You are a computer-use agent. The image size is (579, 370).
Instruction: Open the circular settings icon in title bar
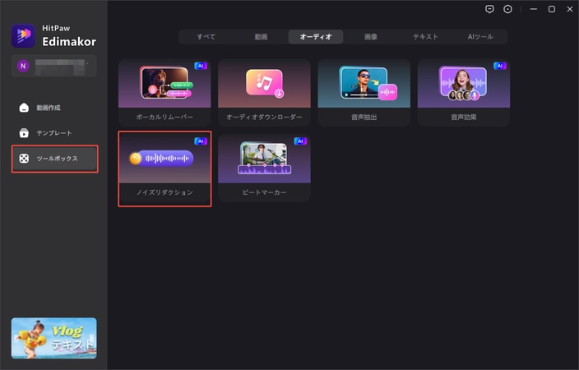click(x=508, y=9)
